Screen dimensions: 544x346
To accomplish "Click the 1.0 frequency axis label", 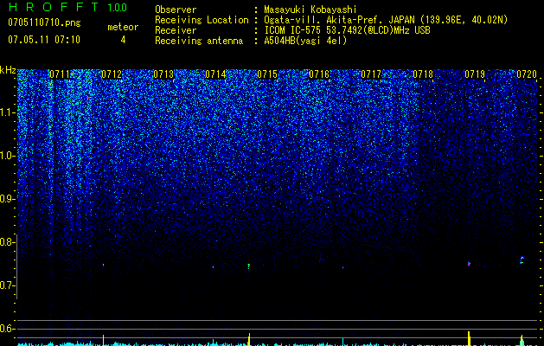I will [x=8, y=156].
